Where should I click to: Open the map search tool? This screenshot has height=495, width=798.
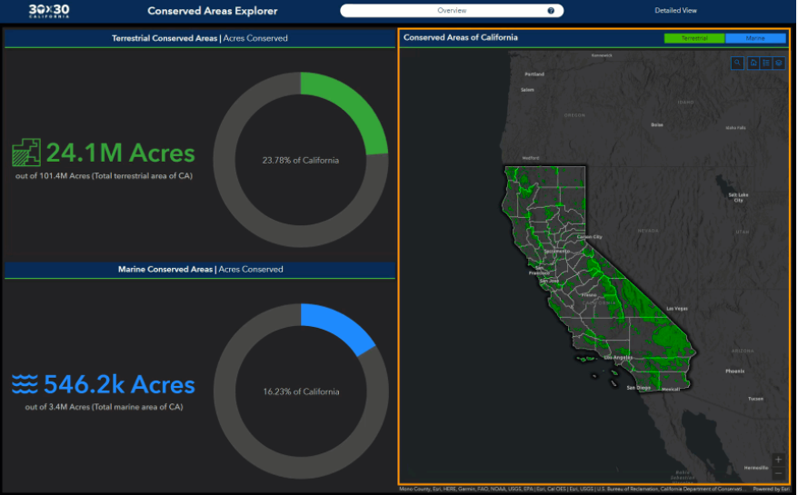point(738,64)
